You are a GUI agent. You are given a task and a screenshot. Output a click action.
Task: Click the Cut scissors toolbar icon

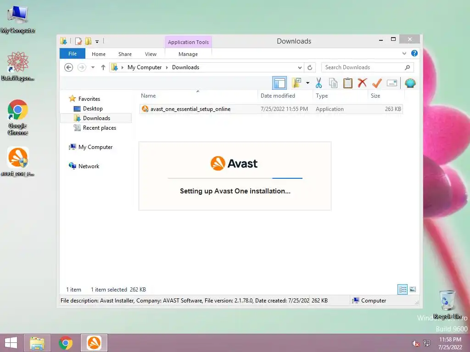click(x=319, y=83)
